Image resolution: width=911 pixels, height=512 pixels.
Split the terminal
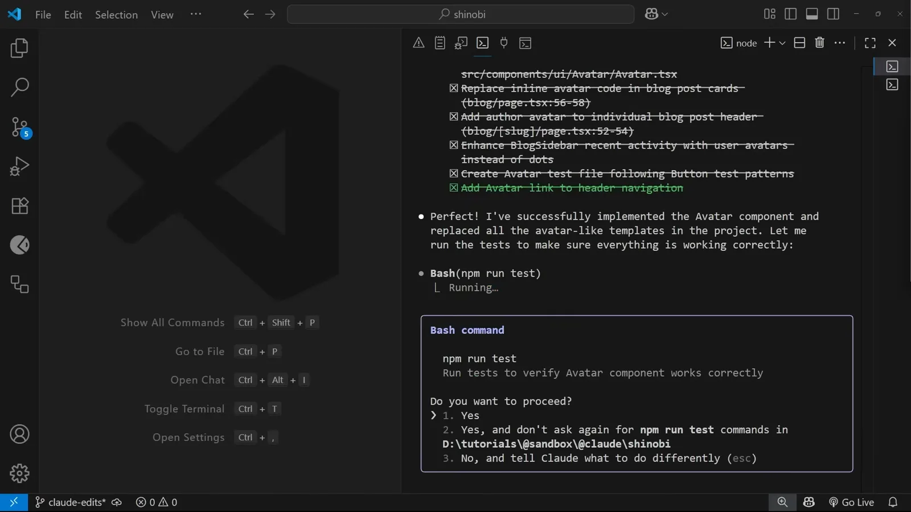point(799,43)
